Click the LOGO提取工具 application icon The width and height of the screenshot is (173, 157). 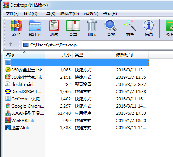point(8,113)
